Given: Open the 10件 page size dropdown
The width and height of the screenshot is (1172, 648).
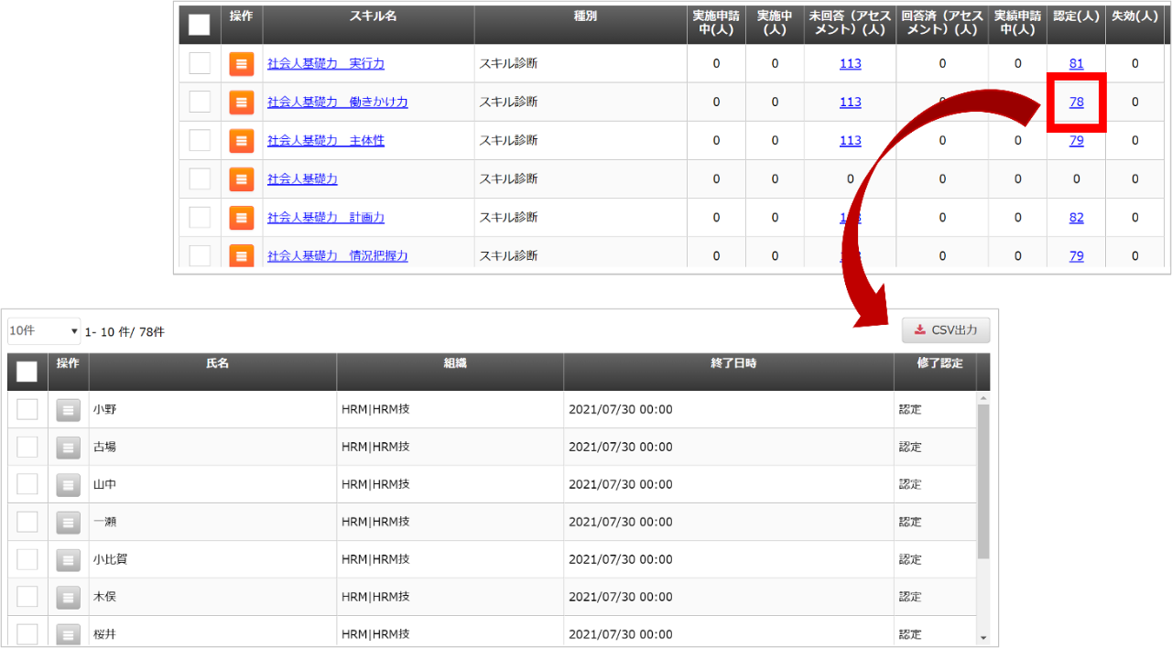Looking at the screenshot, I should 44,331.
